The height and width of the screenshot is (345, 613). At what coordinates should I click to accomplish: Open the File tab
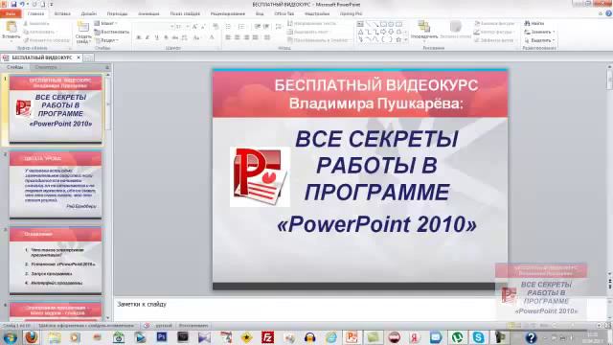coord(11,13)
